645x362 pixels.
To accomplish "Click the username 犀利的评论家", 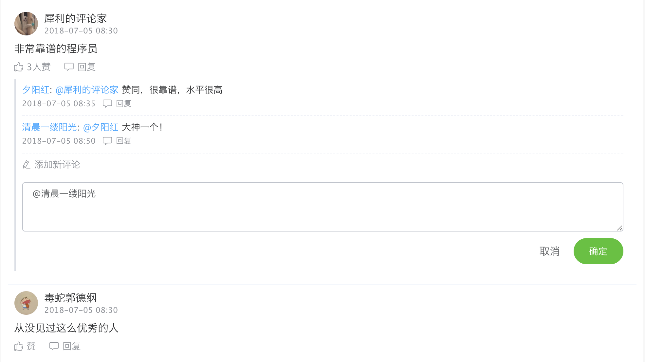I will 76,19.
